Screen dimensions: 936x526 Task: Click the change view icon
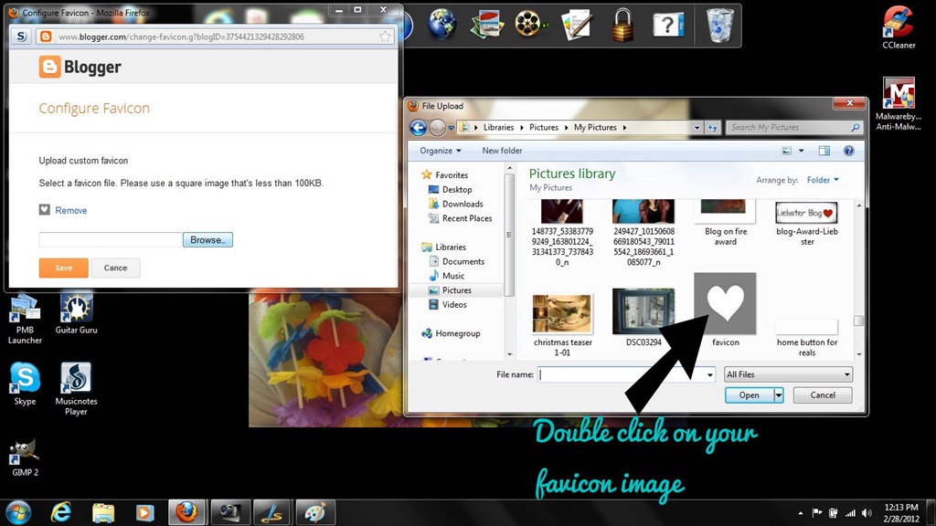(787, 151)
